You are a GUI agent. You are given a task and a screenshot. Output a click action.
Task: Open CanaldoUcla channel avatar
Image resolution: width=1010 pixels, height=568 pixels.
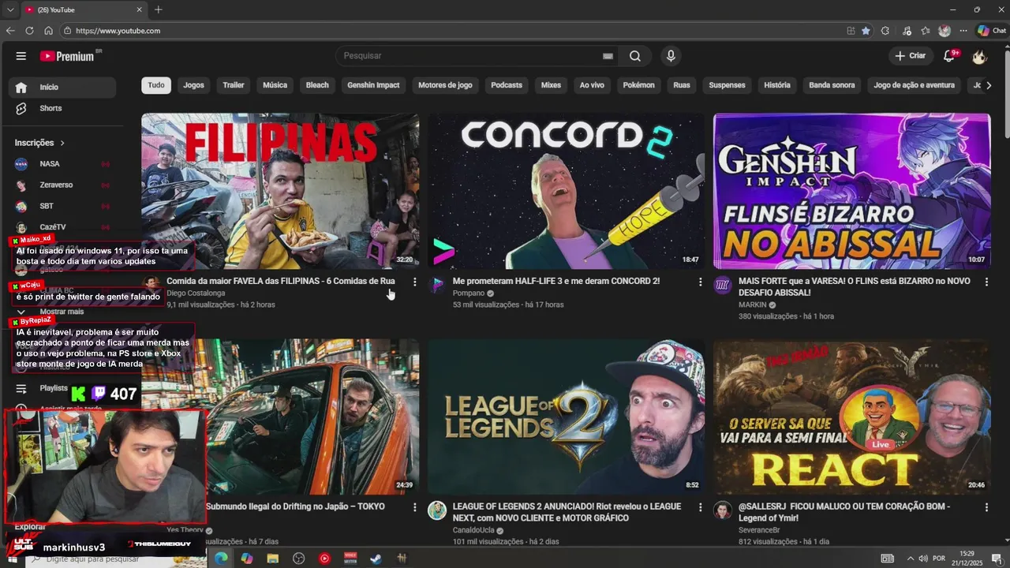pos(437,510)
